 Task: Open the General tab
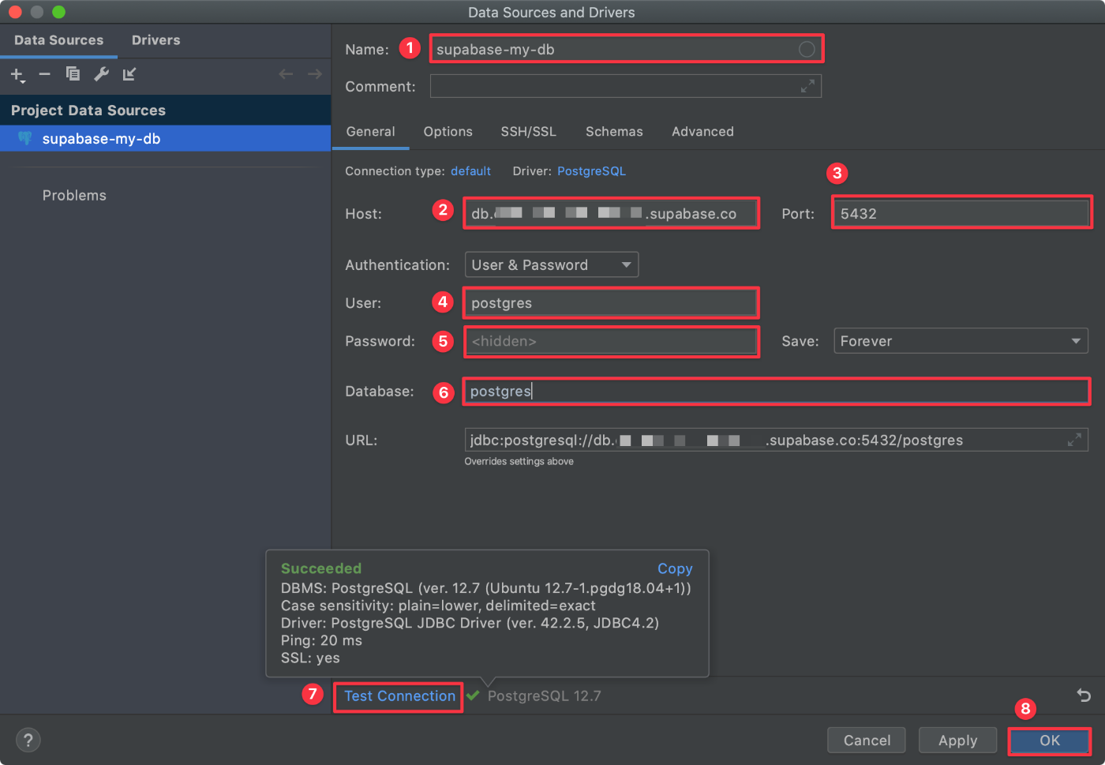370,132
